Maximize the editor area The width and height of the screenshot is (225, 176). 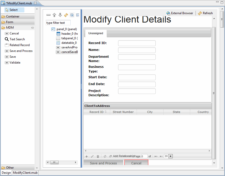[x=222, y=3]
